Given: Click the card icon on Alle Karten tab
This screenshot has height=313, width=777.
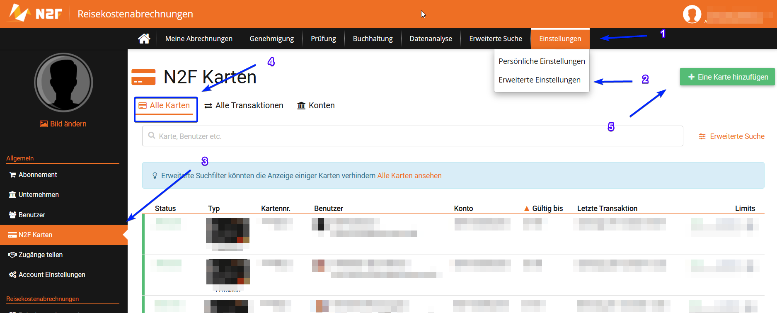Looking at the screenshot, I should [143, 106].
